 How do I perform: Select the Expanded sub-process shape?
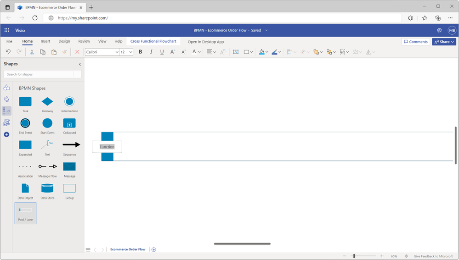coord(25,148)
